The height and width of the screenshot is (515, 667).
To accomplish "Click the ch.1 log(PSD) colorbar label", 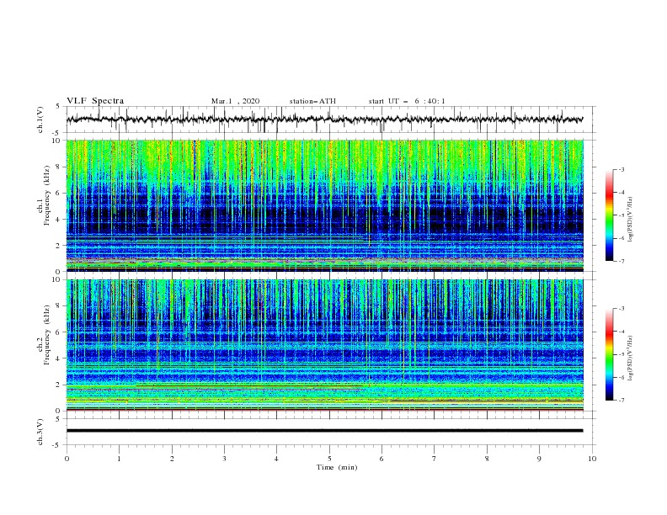I will 630,220.
